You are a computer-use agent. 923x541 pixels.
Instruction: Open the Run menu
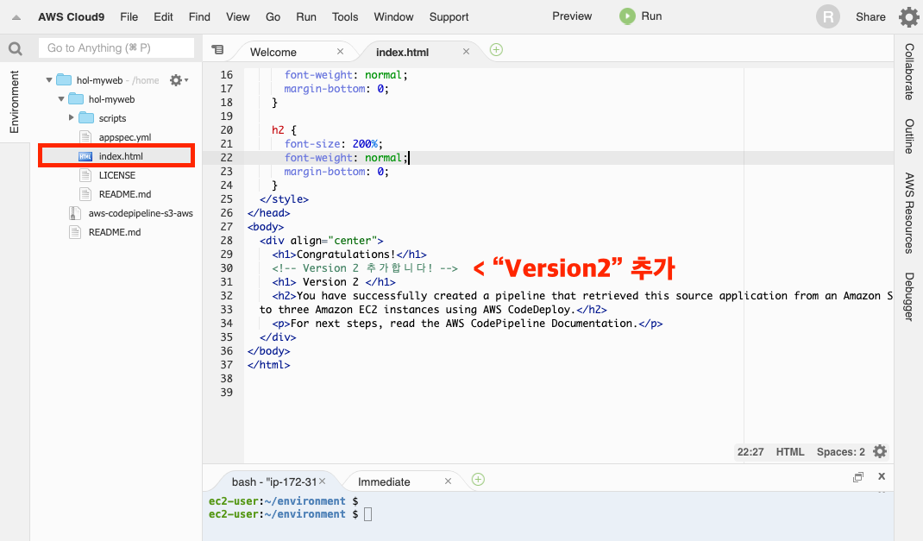coord(306,17)
